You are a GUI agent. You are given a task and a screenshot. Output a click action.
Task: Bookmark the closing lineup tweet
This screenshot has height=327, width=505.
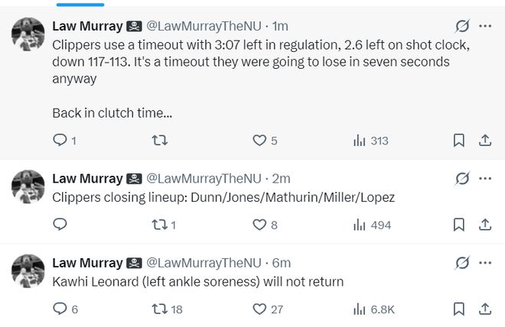(x=458, y=225)
